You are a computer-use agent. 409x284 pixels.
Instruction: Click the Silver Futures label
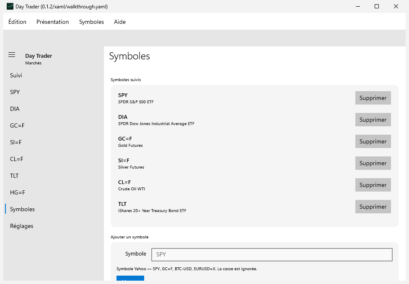pos(131,167)
